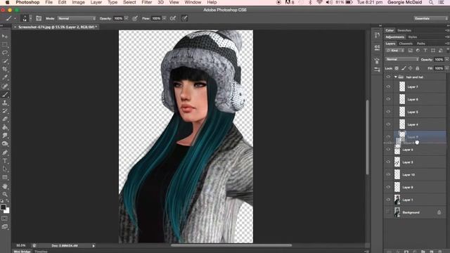This screenshot has width=450, height=253.
Task: Switch to the Swatches tab
Action: click(404, 30)
